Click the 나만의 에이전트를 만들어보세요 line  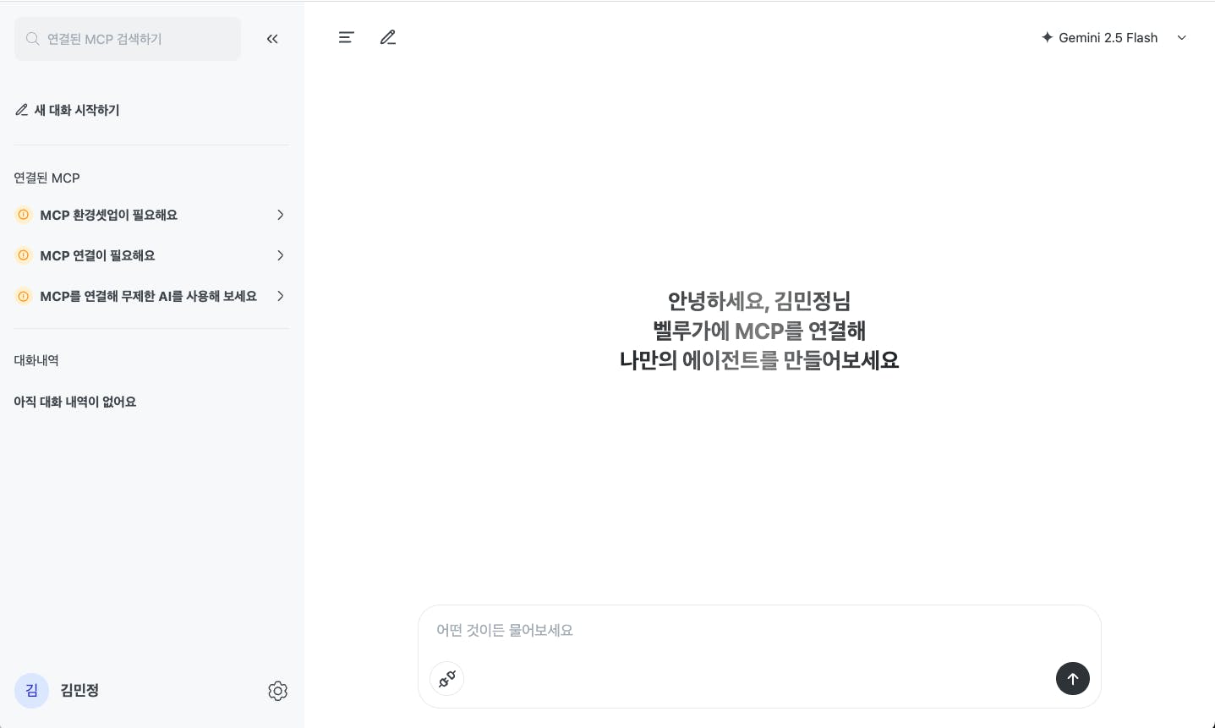[x=758, y=360]
